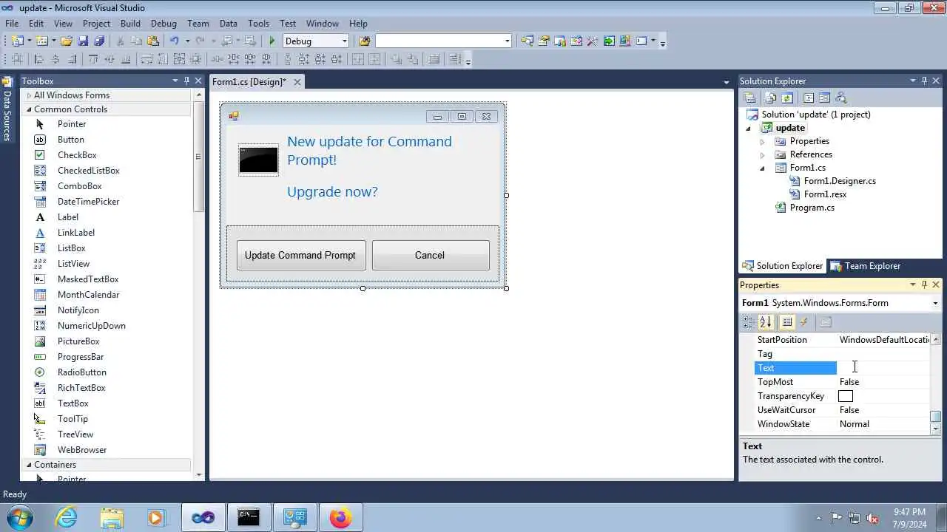The width and height of the screenshot is (947, 532).
Task: Open Command Prompt from the taskbar
Action: point(249,518)
